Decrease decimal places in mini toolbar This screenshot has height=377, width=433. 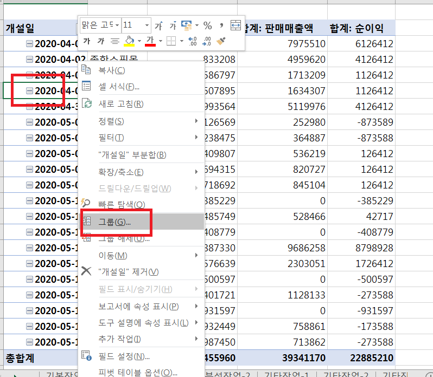point(206,41)
